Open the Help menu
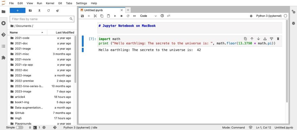The image size is (297, 130). (94, 3)
